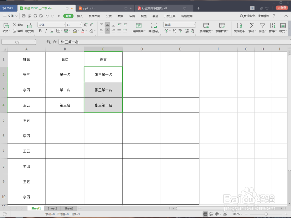Click the Document Assistant (文档助手) icon
The image size is (291, 218).
pos(239,26)
